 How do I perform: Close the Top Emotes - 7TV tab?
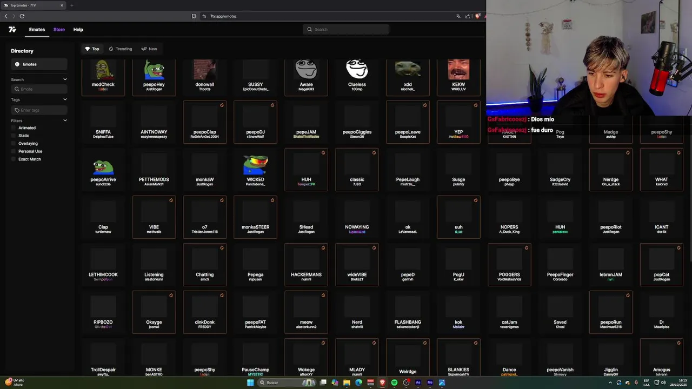click(x=62, y=5)
